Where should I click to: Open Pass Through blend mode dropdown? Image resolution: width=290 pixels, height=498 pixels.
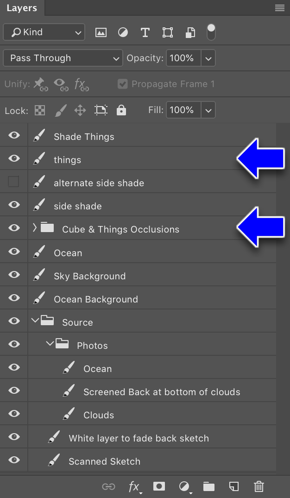[63, 58]
